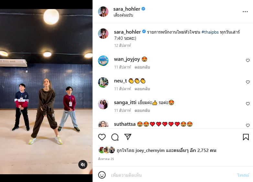The image size is (253, 182).
Task: Reply to sanga_itti's comment
Action: 142,111
